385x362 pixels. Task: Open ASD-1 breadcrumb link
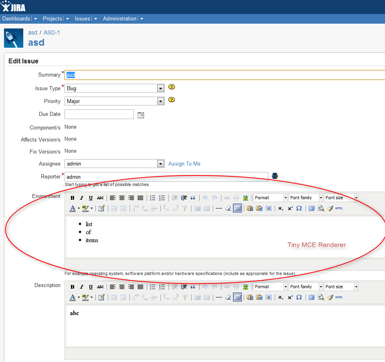coord(52,32)
